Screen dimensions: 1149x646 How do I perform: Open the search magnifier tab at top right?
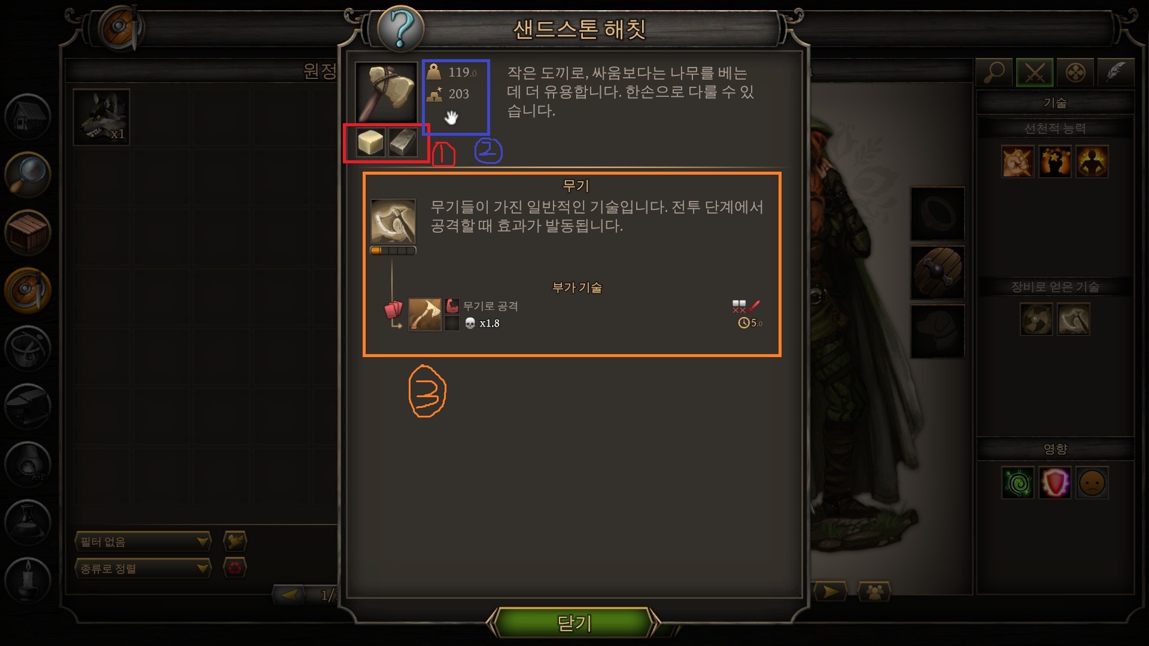coord(994,73)
